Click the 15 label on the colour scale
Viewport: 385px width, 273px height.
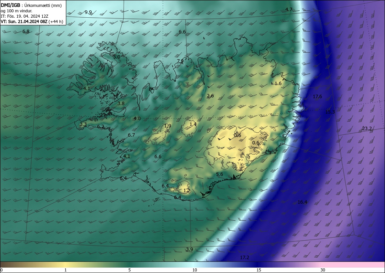click(259, 270)
